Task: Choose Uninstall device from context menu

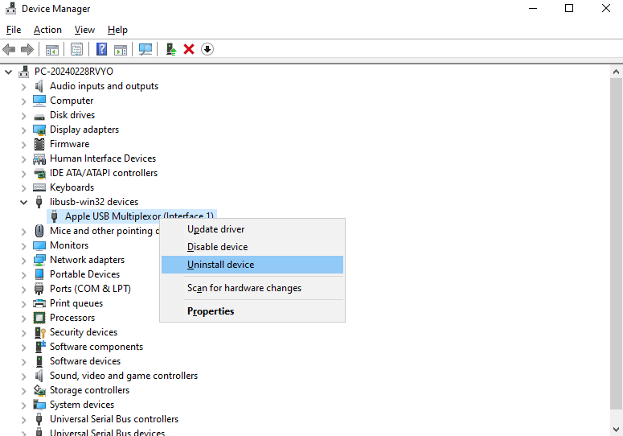Action: [252, 265]
